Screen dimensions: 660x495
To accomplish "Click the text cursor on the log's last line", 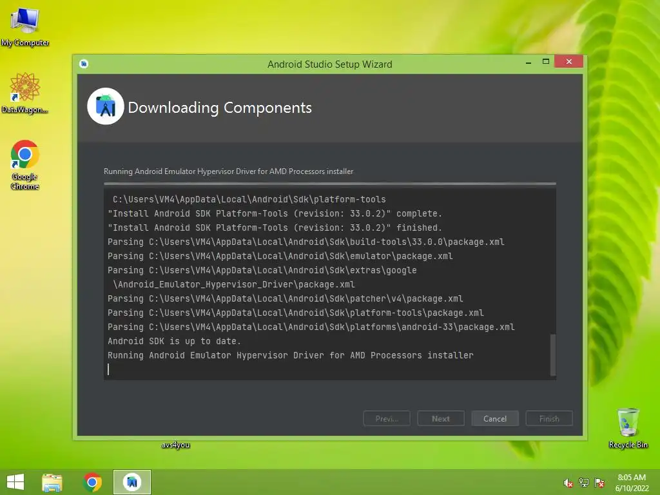I will coord(108,369).
